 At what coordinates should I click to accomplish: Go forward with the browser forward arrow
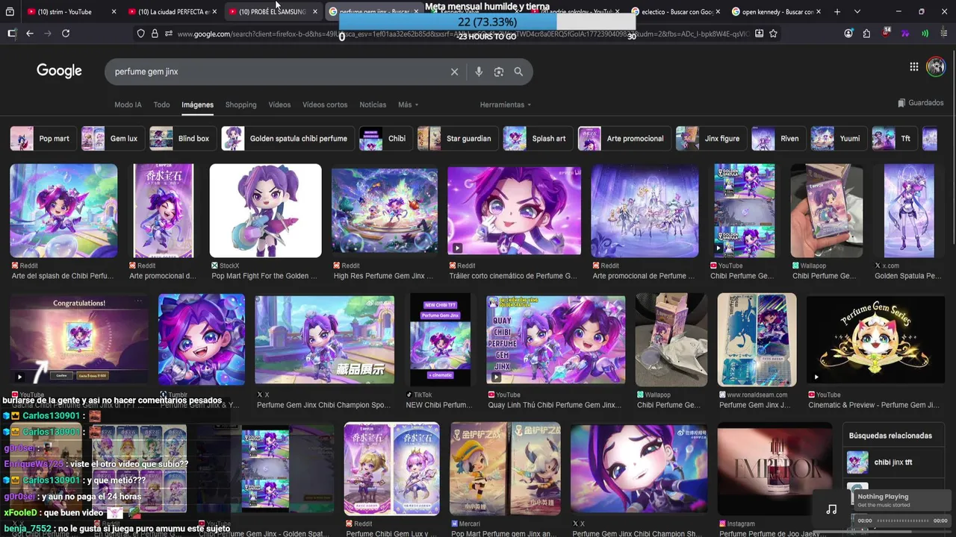pyautogui.click(x=47, y=34)
